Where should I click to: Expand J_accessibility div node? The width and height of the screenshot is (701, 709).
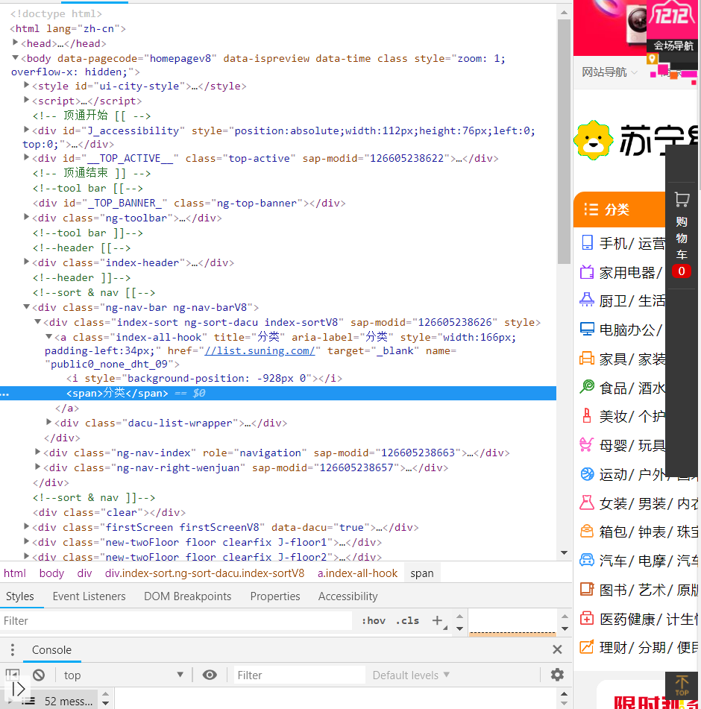(27, 130)
